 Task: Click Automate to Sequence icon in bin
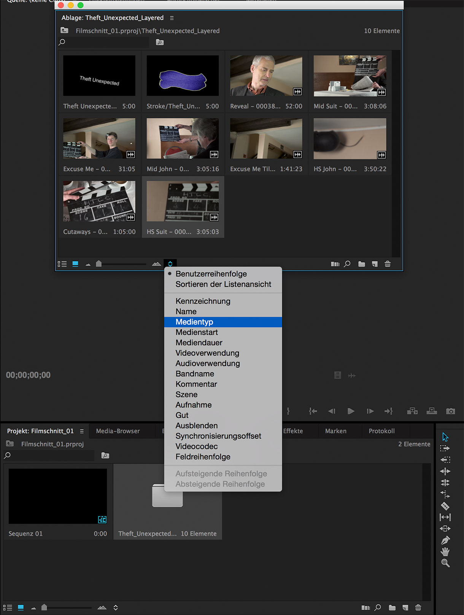coord(335,264)
